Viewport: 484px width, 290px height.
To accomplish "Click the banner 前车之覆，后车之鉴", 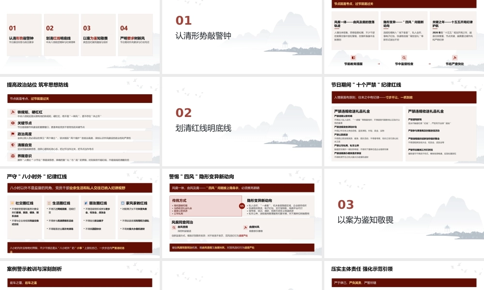I will (x=80, y=283).
